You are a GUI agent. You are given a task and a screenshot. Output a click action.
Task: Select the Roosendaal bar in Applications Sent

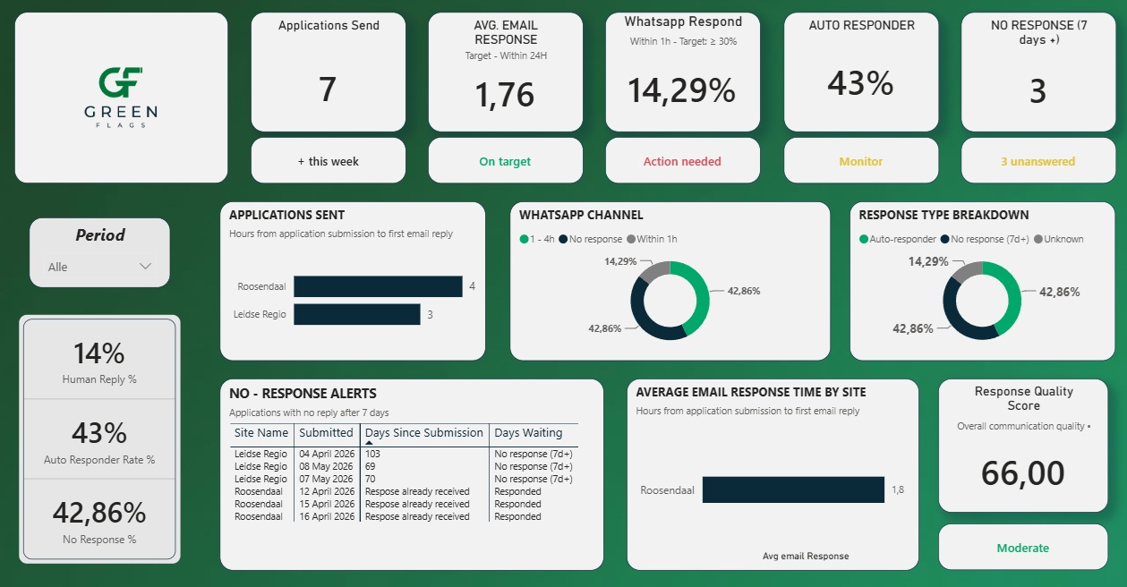[x=378, y=286]
